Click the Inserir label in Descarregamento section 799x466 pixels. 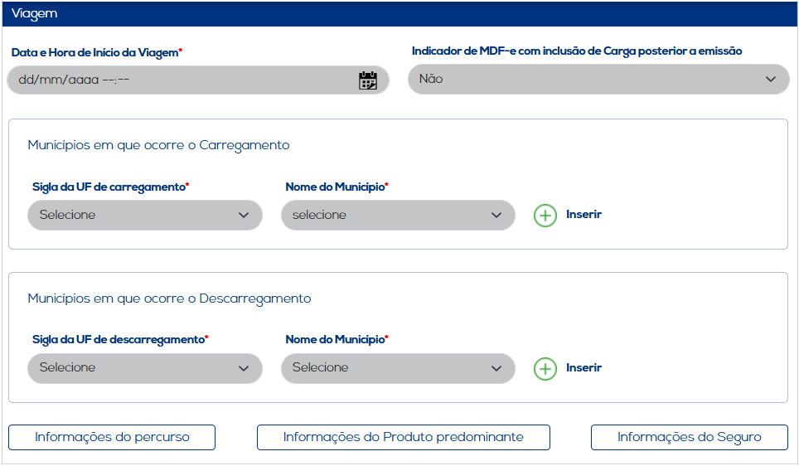click(x=584, y=367)
